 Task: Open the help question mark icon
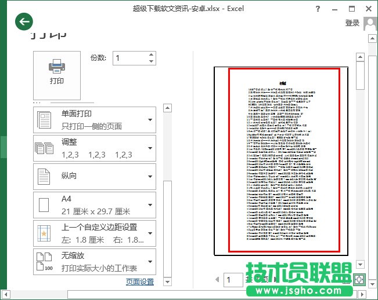[x=334, y=9]
